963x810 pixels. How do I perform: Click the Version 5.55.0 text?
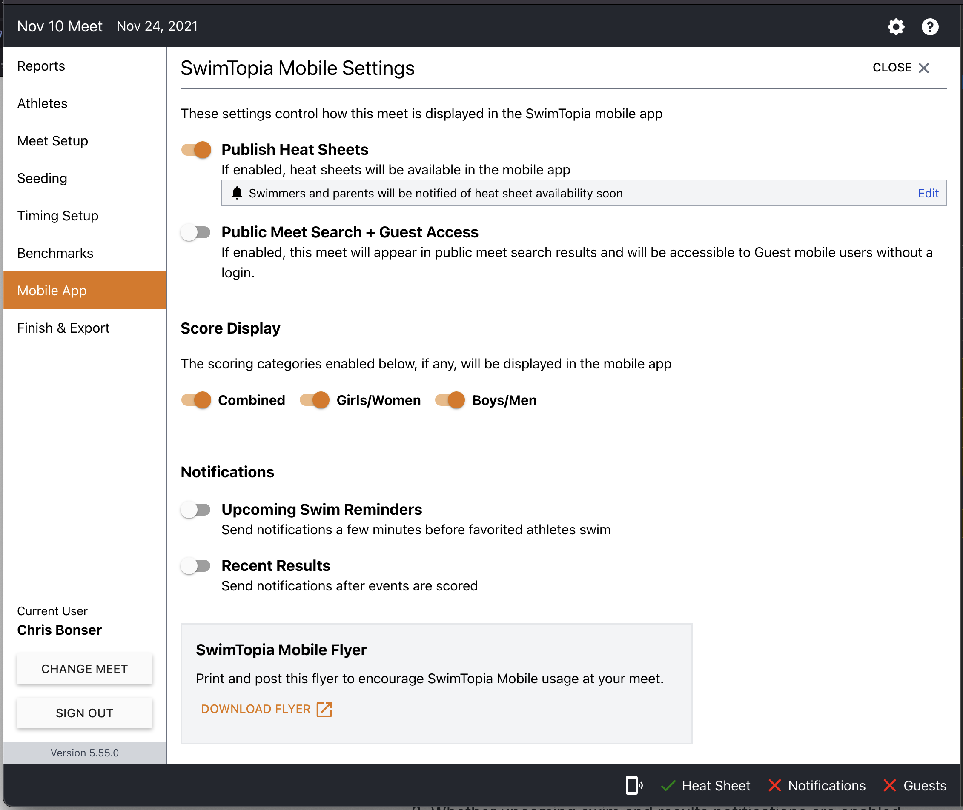(x=85, y=753)
